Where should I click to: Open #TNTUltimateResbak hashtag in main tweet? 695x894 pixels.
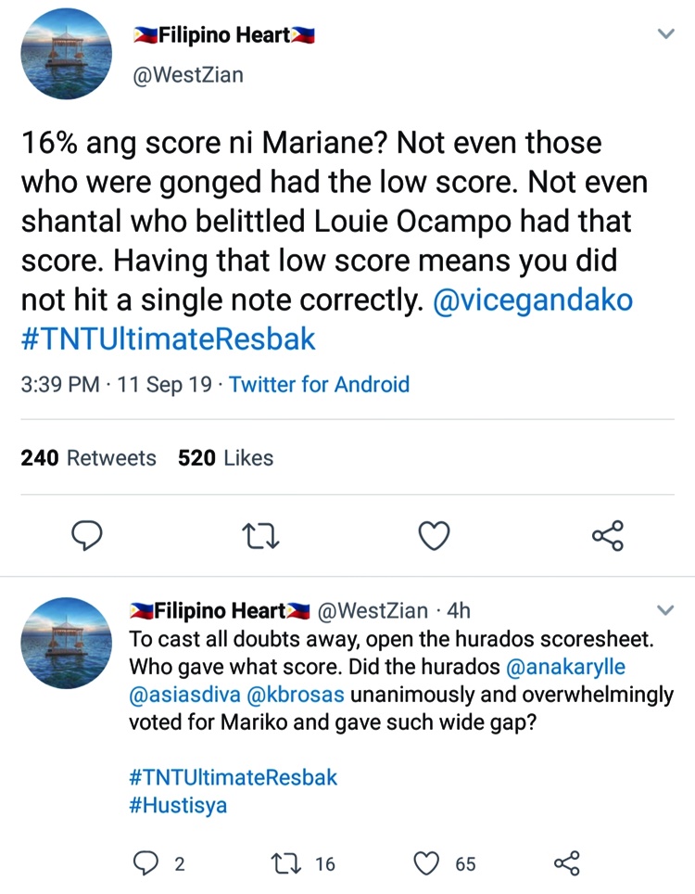pyautogui.click(x=168, y=338)
